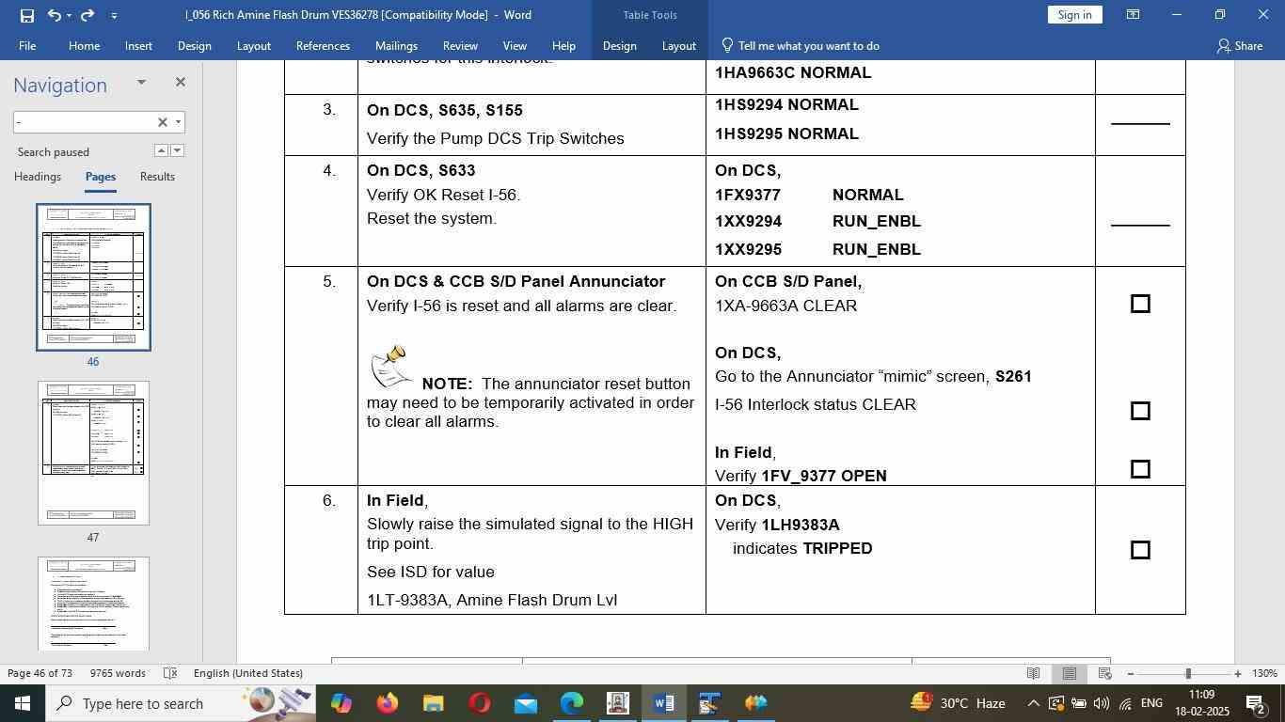
Task: Switch to Web Layout view
Action: click(x=1105, y=673)
